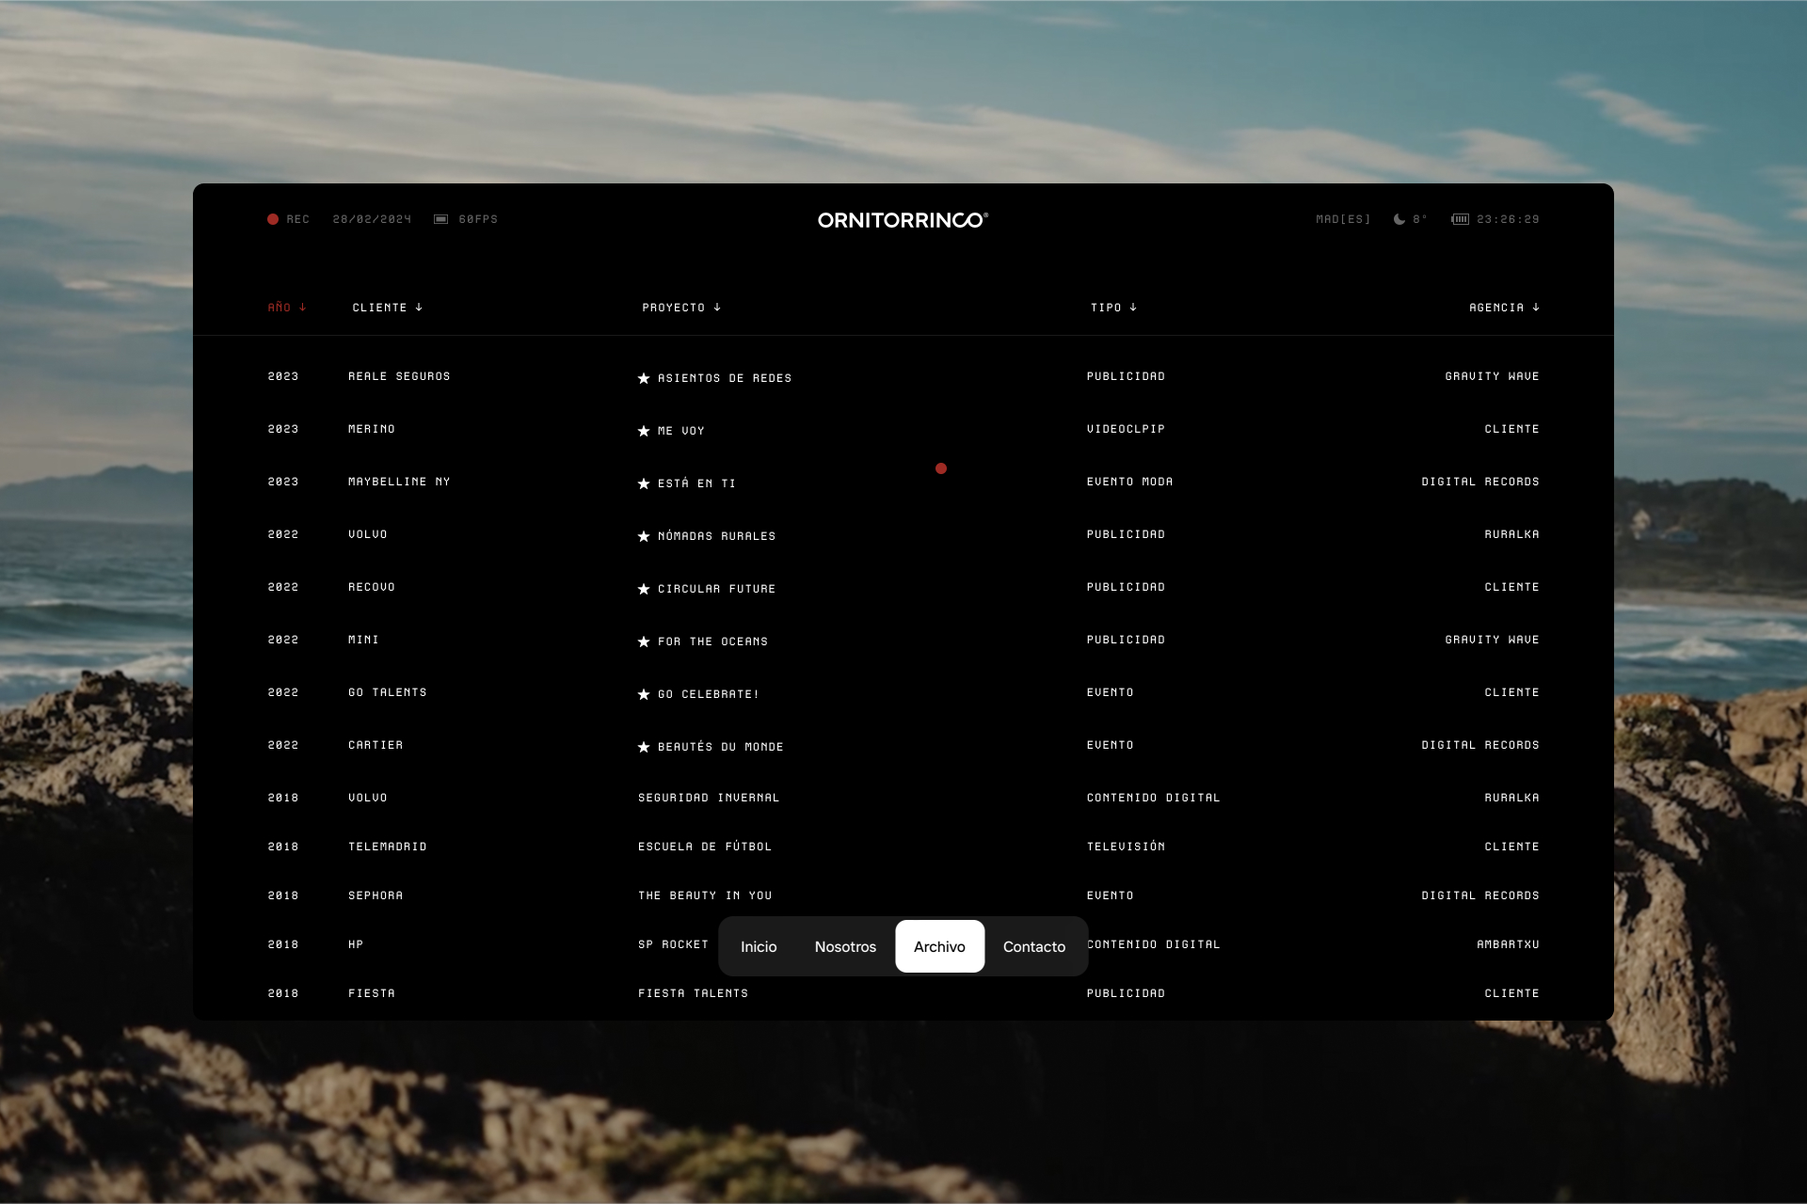Sort the table by Proyecto column
Viewport: 1807px width, 1204px height.
click(681, 308)
